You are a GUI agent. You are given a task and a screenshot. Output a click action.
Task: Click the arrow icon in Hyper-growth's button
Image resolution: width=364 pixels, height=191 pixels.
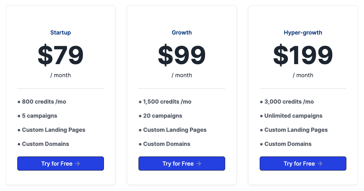(320, 164)
